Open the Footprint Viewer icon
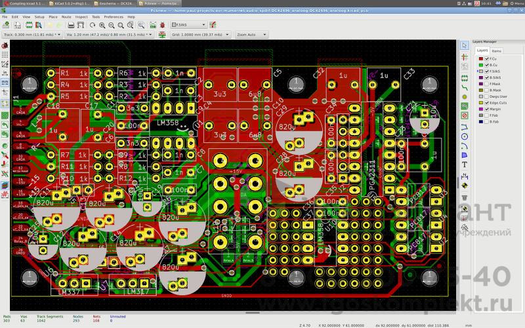The width and height of the screenshot is (525, 328). pyautogui.click(x=39, y=25)
